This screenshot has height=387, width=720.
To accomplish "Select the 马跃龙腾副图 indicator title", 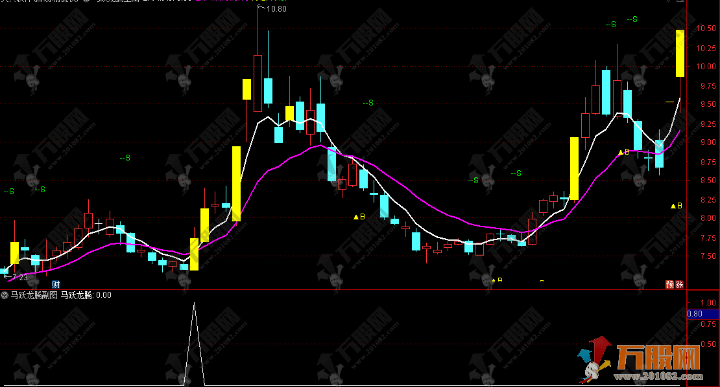I will [x=34, y=295].
